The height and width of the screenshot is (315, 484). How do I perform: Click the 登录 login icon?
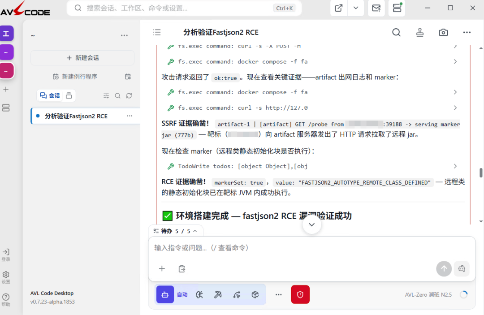[6, 255]
